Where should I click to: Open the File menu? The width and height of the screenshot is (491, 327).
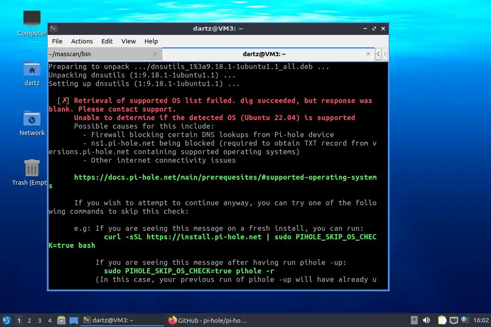[x=57, y=41]
